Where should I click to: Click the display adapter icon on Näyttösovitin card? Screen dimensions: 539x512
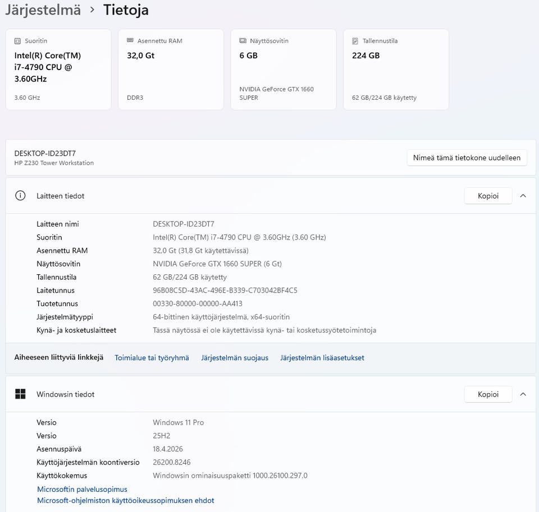pyautogui.click(x=243, y=41)
